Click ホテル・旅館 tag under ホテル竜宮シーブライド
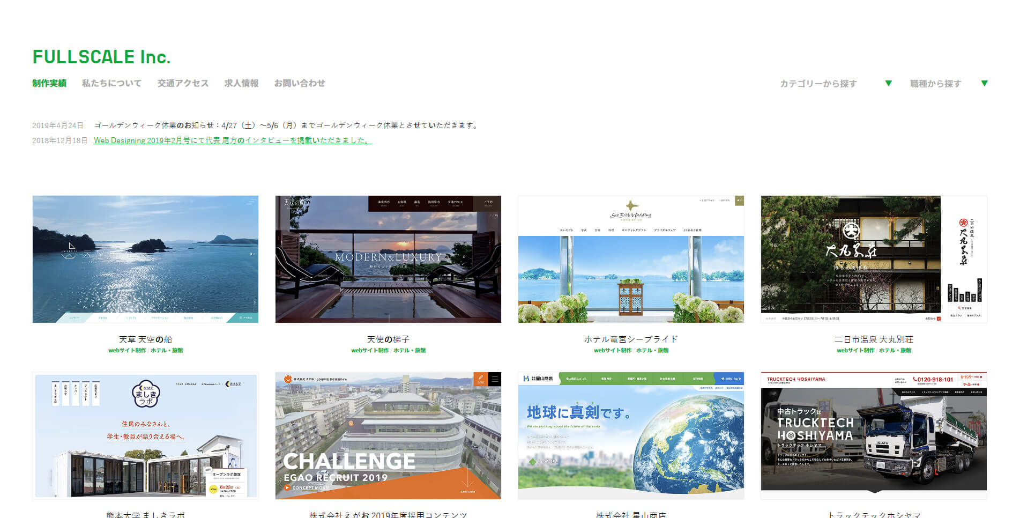 pyautogui.click(x=652, y=351)
